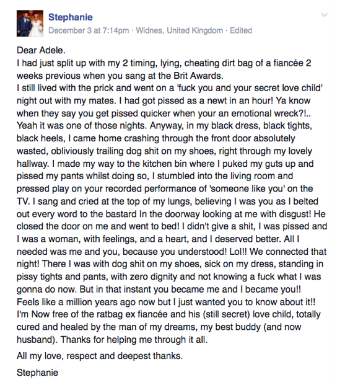The height and width of the screenshot is (390, 345).
Task: Click "All my love, respect and deepest thanks."
Action: pyautogui.click(x=100, y=356)
